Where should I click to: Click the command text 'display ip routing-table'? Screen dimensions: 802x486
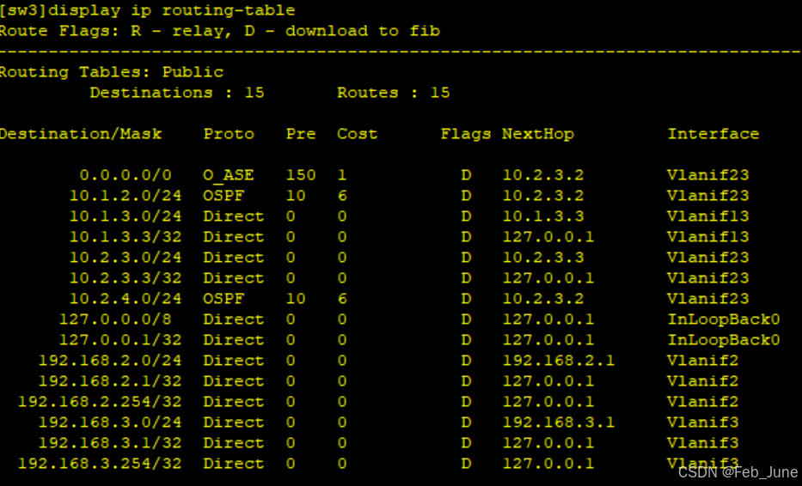(x=171, y=10)
